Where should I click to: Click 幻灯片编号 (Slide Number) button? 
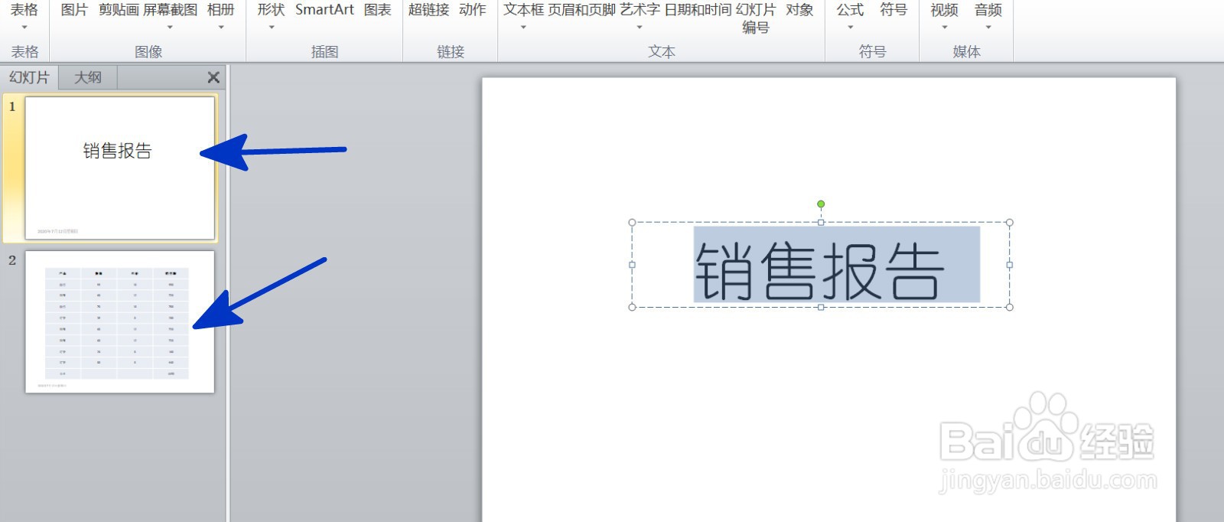pyautogui.click(x=756, y=18)
